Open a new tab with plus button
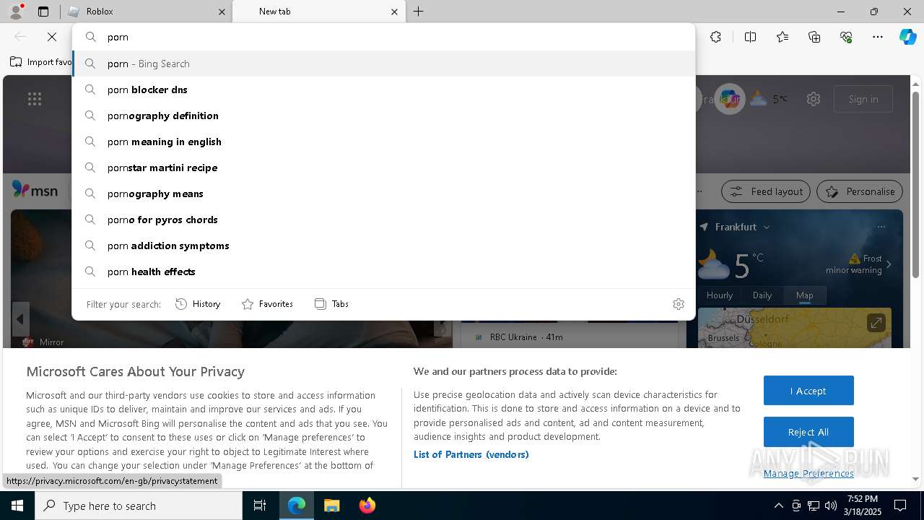 419,12
